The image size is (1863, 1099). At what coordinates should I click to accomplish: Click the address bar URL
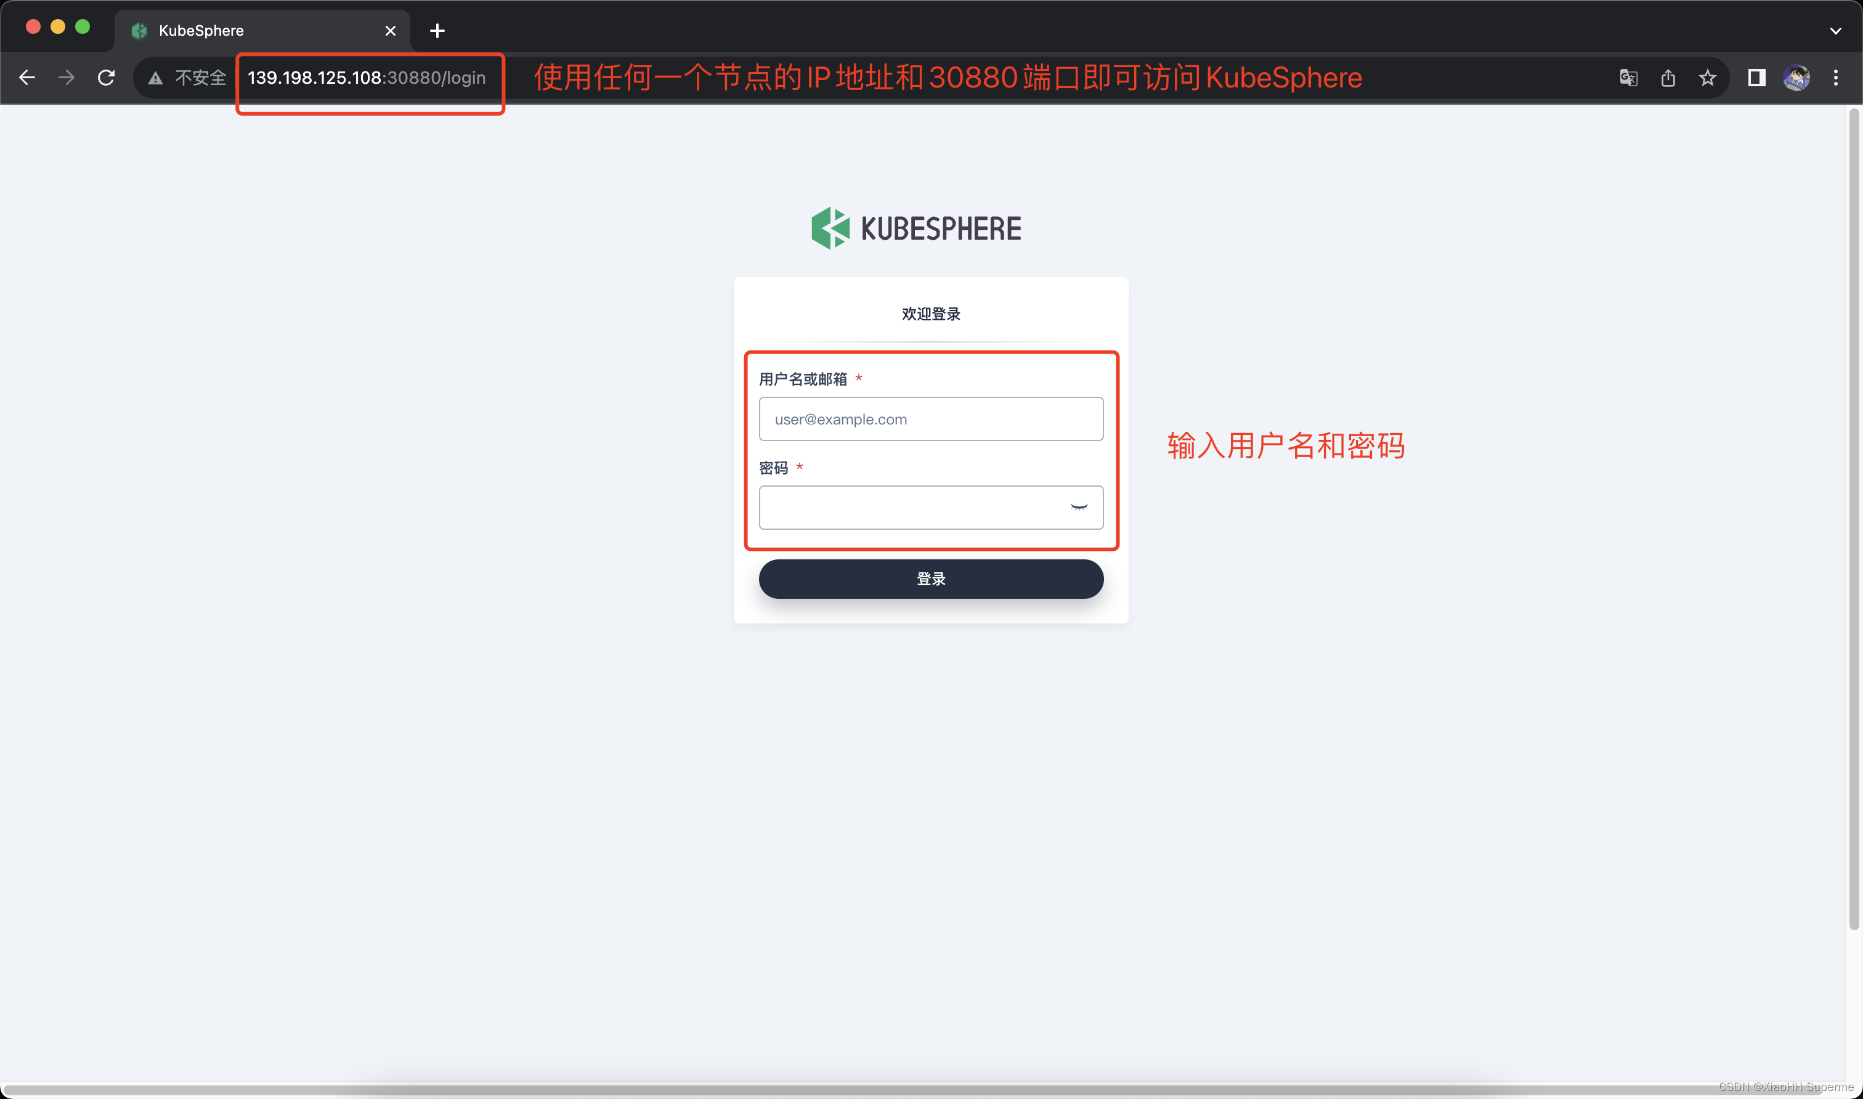[367, 78]
